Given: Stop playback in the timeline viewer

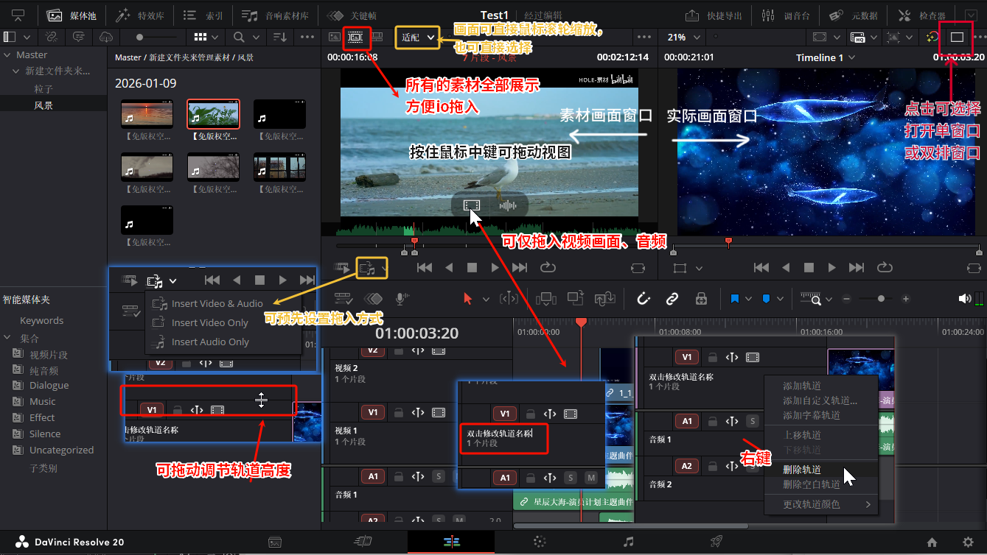Looking at the screenshot, I should [809, 268].
